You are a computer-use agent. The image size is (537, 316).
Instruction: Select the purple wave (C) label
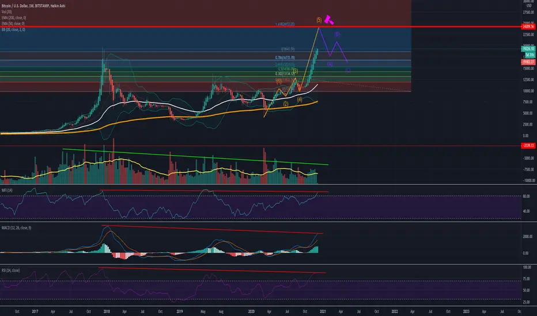(x=348, y=70)
